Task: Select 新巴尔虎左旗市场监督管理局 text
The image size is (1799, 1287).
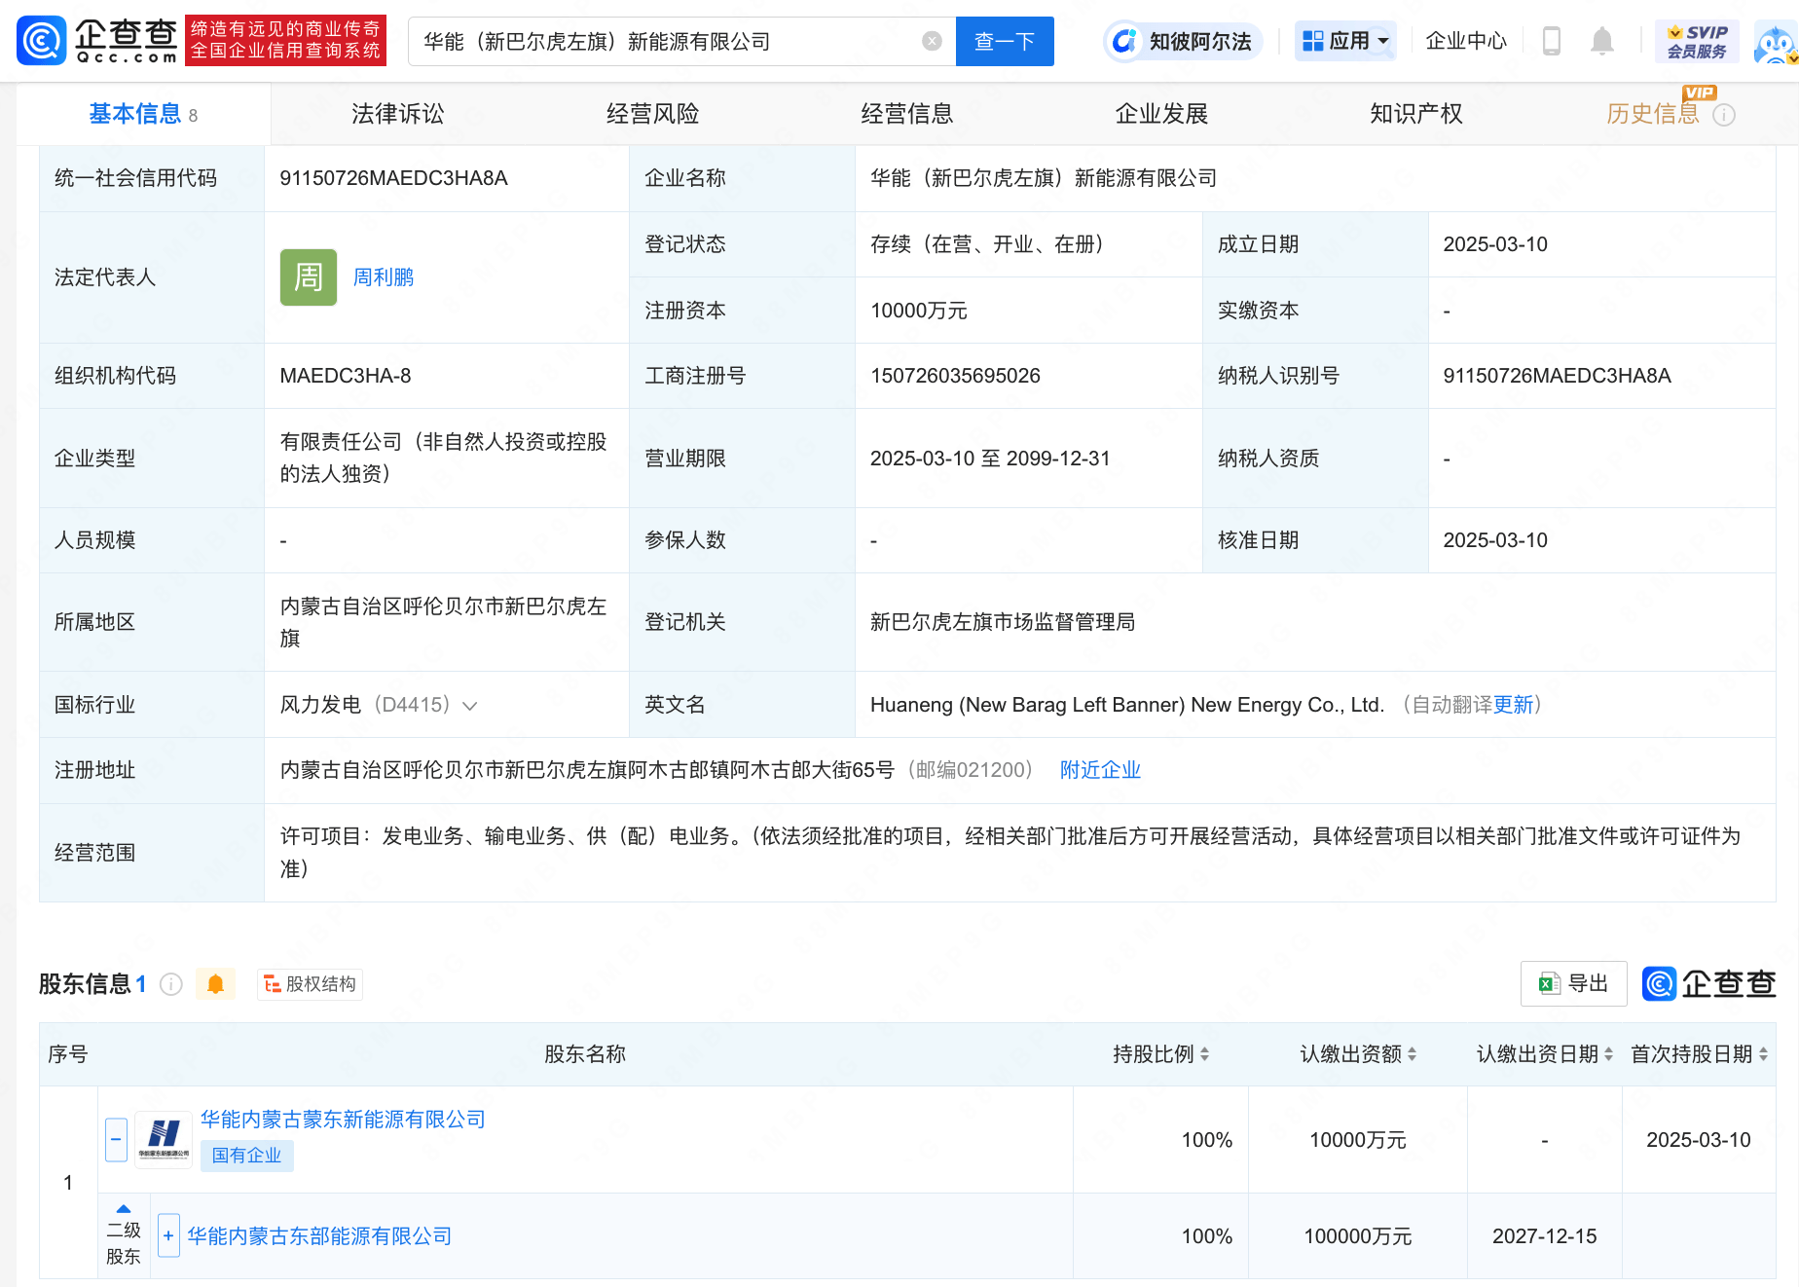Action: [1003, 622]
